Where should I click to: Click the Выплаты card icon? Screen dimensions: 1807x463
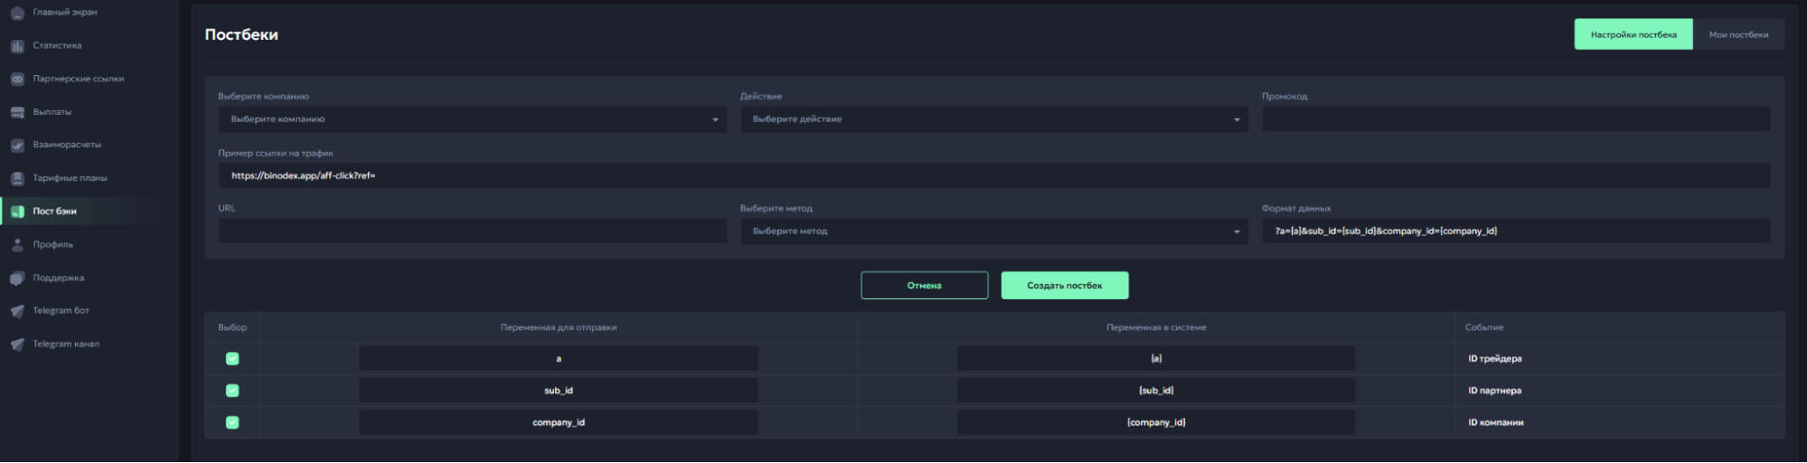click(17, 112)
